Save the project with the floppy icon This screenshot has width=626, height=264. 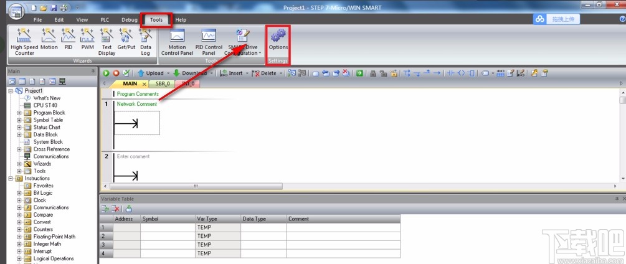(x=54, y=7)
